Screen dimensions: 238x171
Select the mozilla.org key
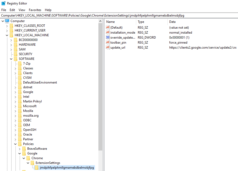point(31,116)
